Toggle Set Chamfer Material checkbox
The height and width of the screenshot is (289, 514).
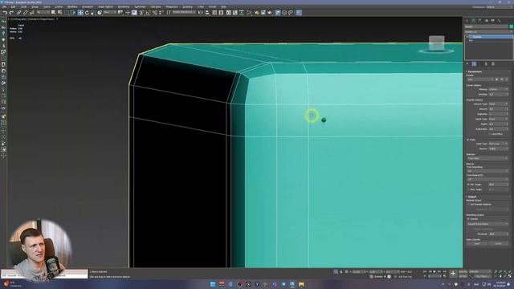[x=469, y=204]
